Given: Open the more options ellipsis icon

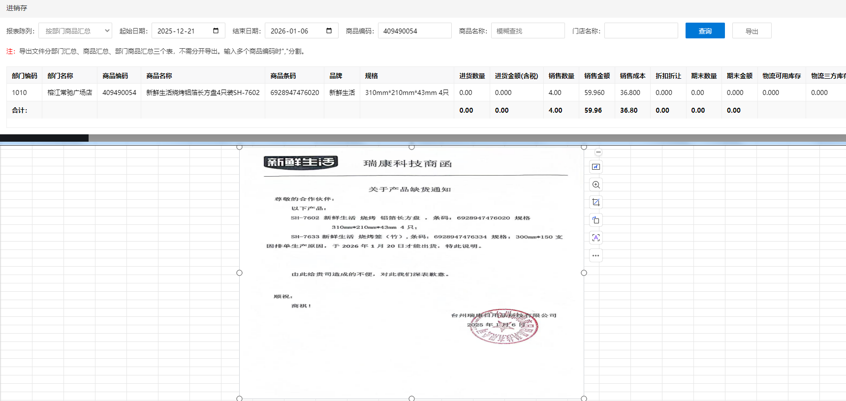Looking at the screenshot, I should click(596, 255).
